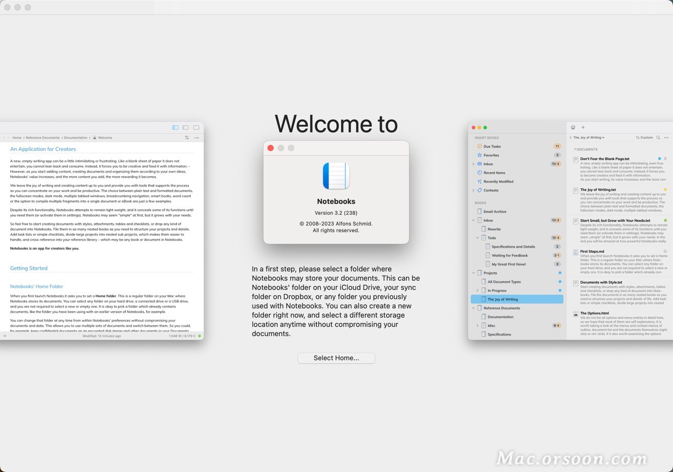Click the Home icon above the document list
The image size is (673, 472).
(x=573, y=127)
